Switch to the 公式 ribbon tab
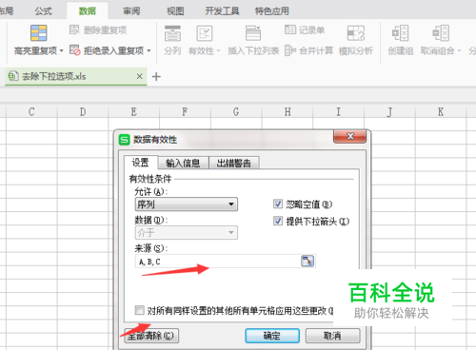The image size is (476, 350). (44, 11)
